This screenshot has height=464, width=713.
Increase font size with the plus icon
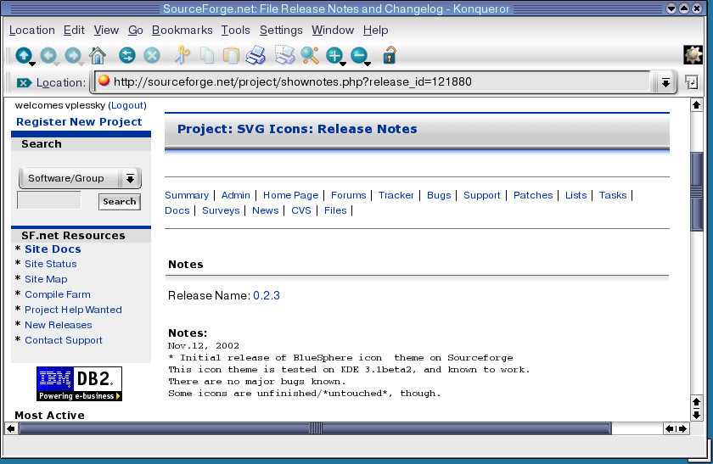click(334, 56)
